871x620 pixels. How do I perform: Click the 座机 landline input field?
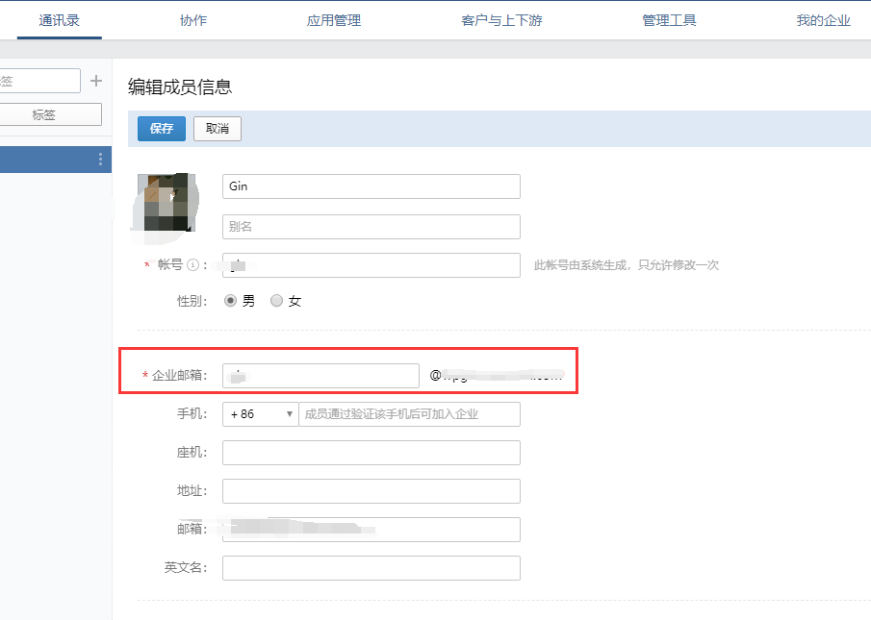pos(371,453)
